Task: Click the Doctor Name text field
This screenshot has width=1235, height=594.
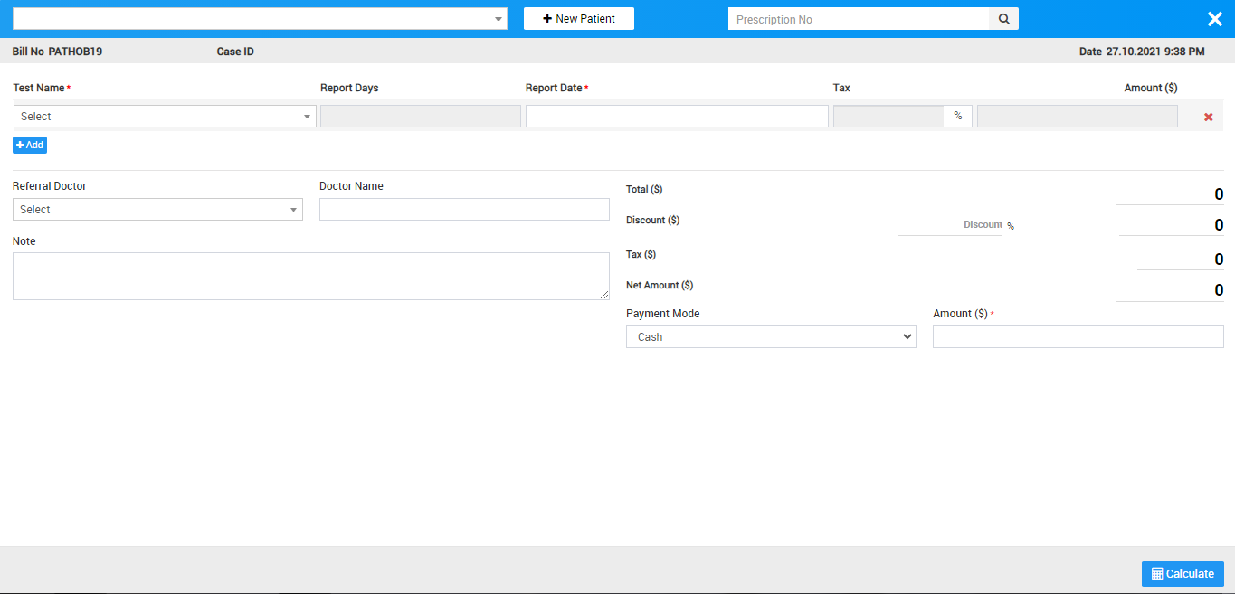Action: click(464, 210)
